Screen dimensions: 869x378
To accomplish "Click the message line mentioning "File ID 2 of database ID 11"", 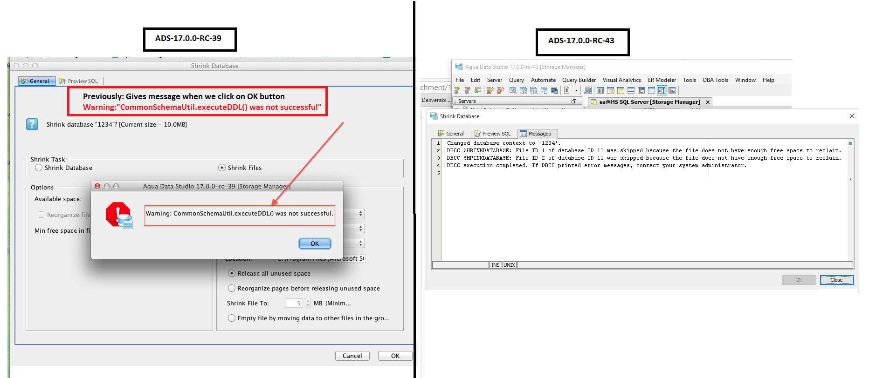I will tap(644, 158).
